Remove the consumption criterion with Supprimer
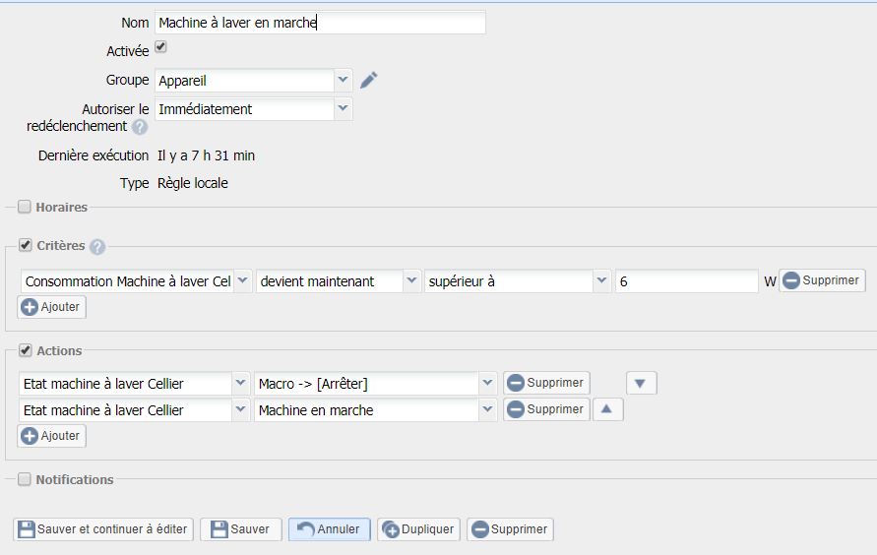The image size is (877, 555). tap(822, 280)
